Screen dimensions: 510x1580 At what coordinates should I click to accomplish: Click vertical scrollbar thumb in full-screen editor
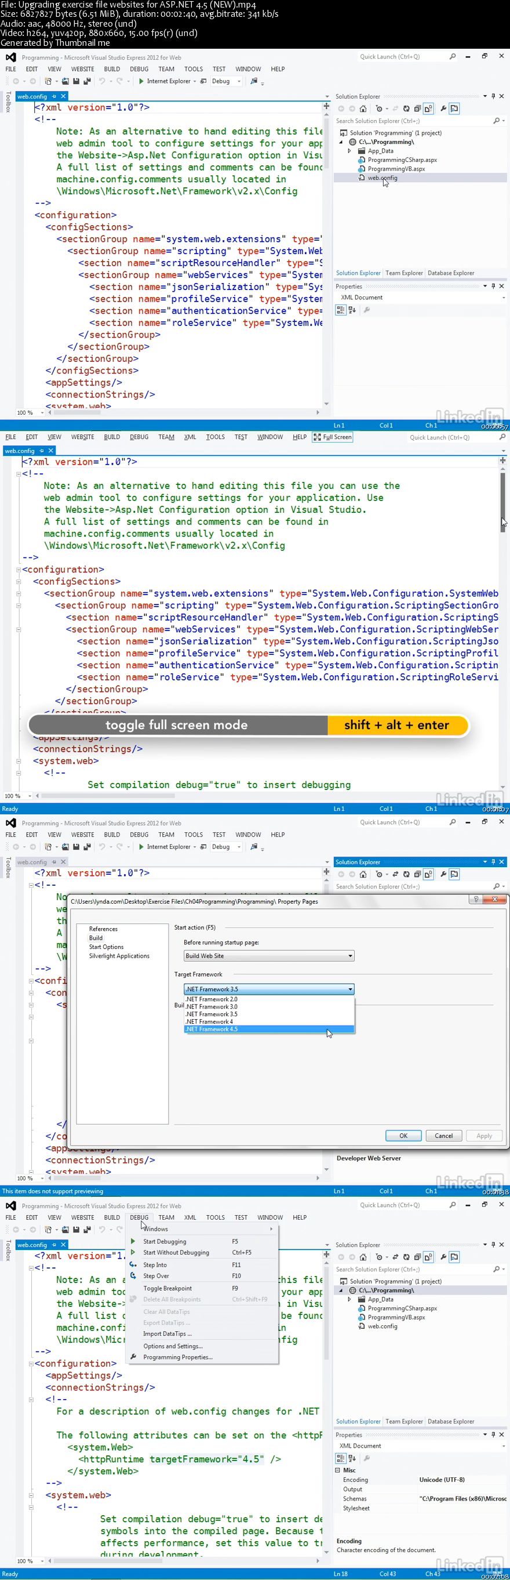[502, 503]
